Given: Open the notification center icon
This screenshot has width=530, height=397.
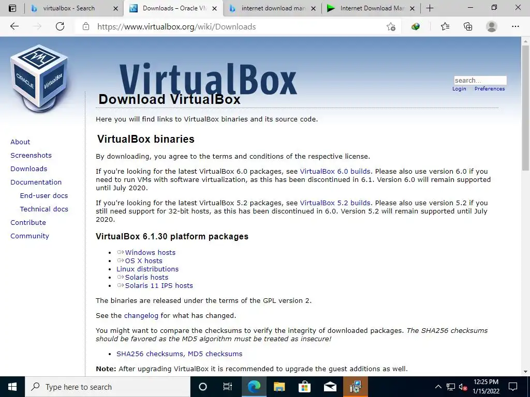Looking at the screenshot, I should (x=513, y=387).
